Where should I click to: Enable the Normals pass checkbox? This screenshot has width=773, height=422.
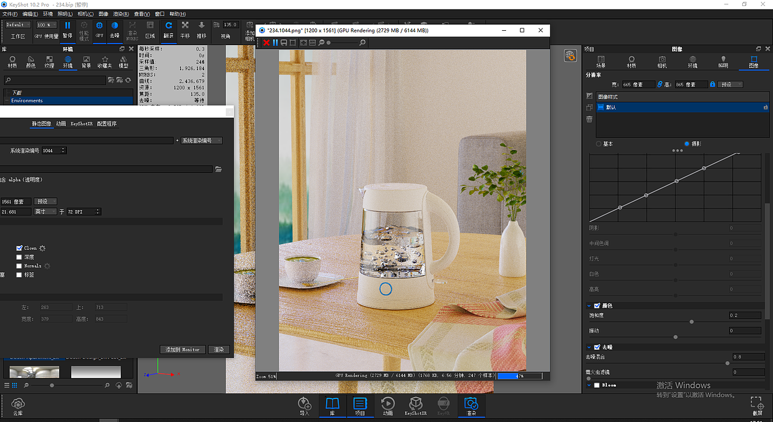tap(19, 266)
